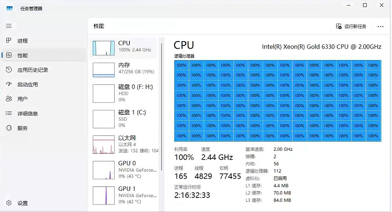This screenshot has width=392, height=212.
Task: Click the Processes (进程) sidebar icon
Action: click(9, 40)
